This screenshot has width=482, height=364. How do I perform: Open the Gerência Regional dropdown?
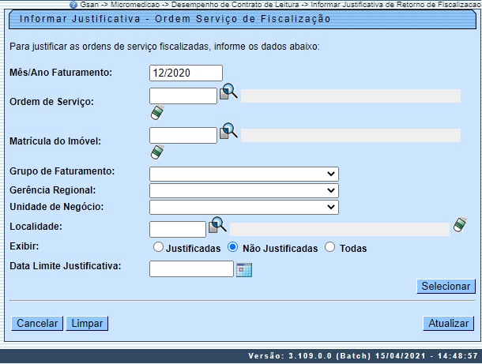[243, 190]
